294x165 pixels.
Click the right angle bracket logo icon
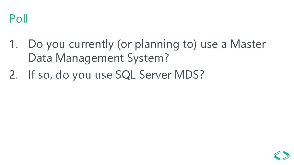click(x=286, y=155)
